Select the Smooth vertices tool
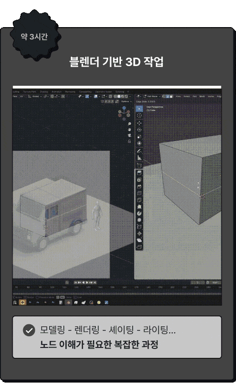The width and height of the screenshot is (236, 383). (x=139, y=220)
